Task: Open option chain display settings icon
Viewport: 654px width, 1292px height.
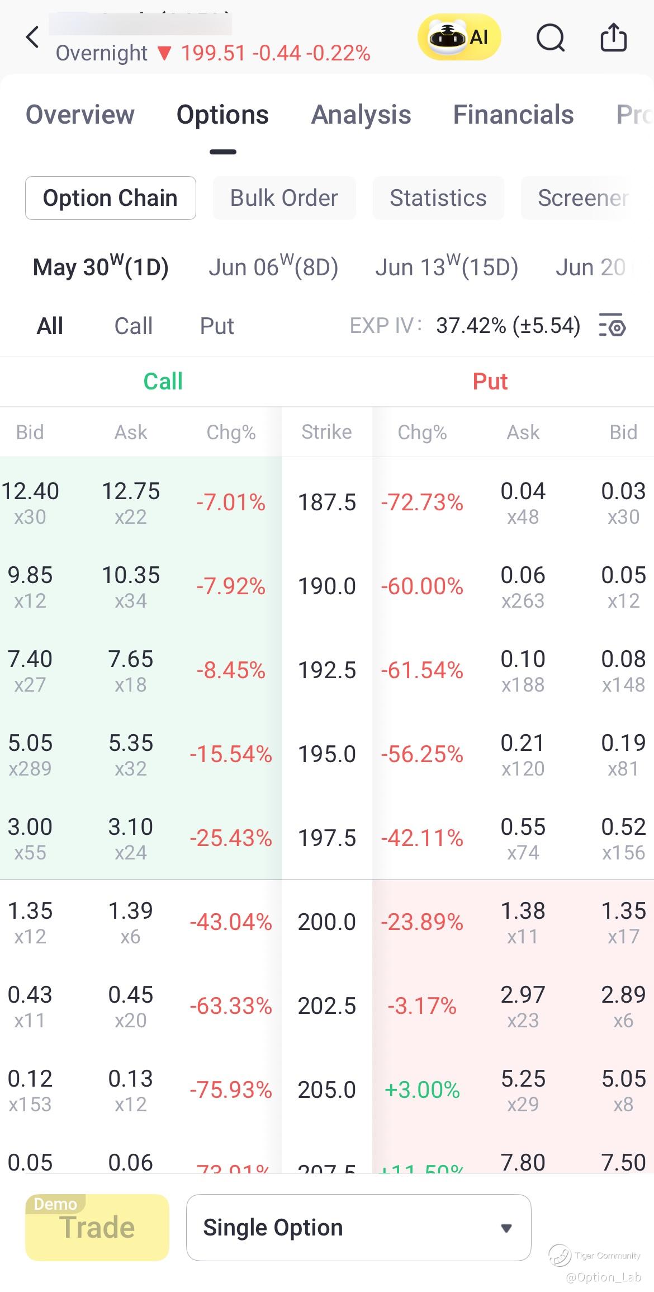Action: (x=612, y=326)
